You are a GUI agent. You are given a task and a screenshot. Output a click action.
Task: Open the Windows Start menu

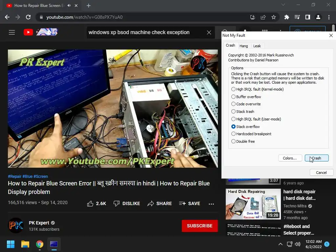[10, 244]
